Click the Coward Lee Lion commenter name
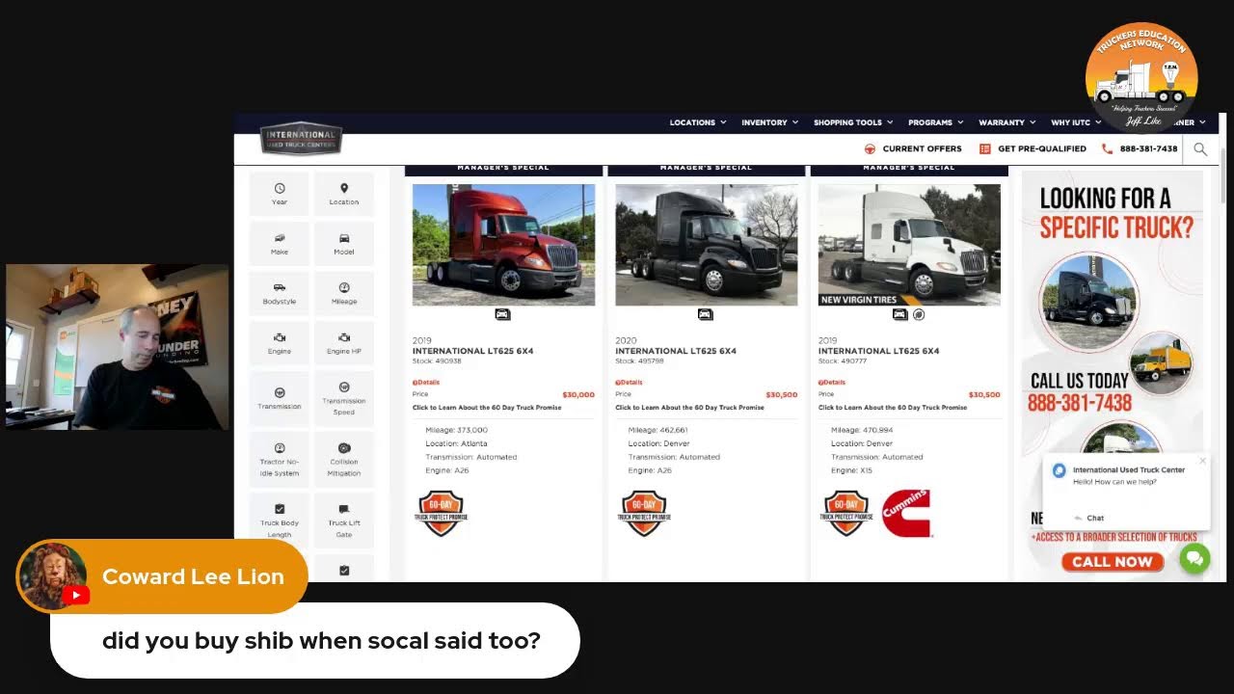Screen dimensions: 1234x694 193,576
